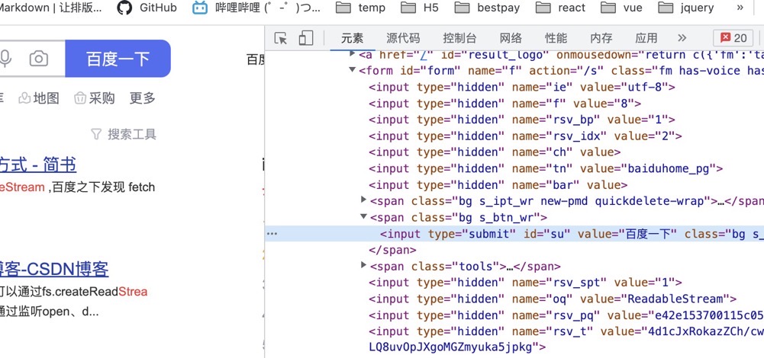Open the bestpay bookmarks folder
Viewport: 764px width, 358px height.
(487, 8)
